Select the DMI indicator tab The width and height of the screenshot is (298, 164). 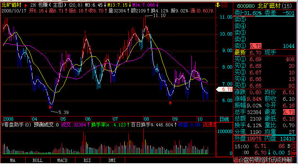coord(112,160)
